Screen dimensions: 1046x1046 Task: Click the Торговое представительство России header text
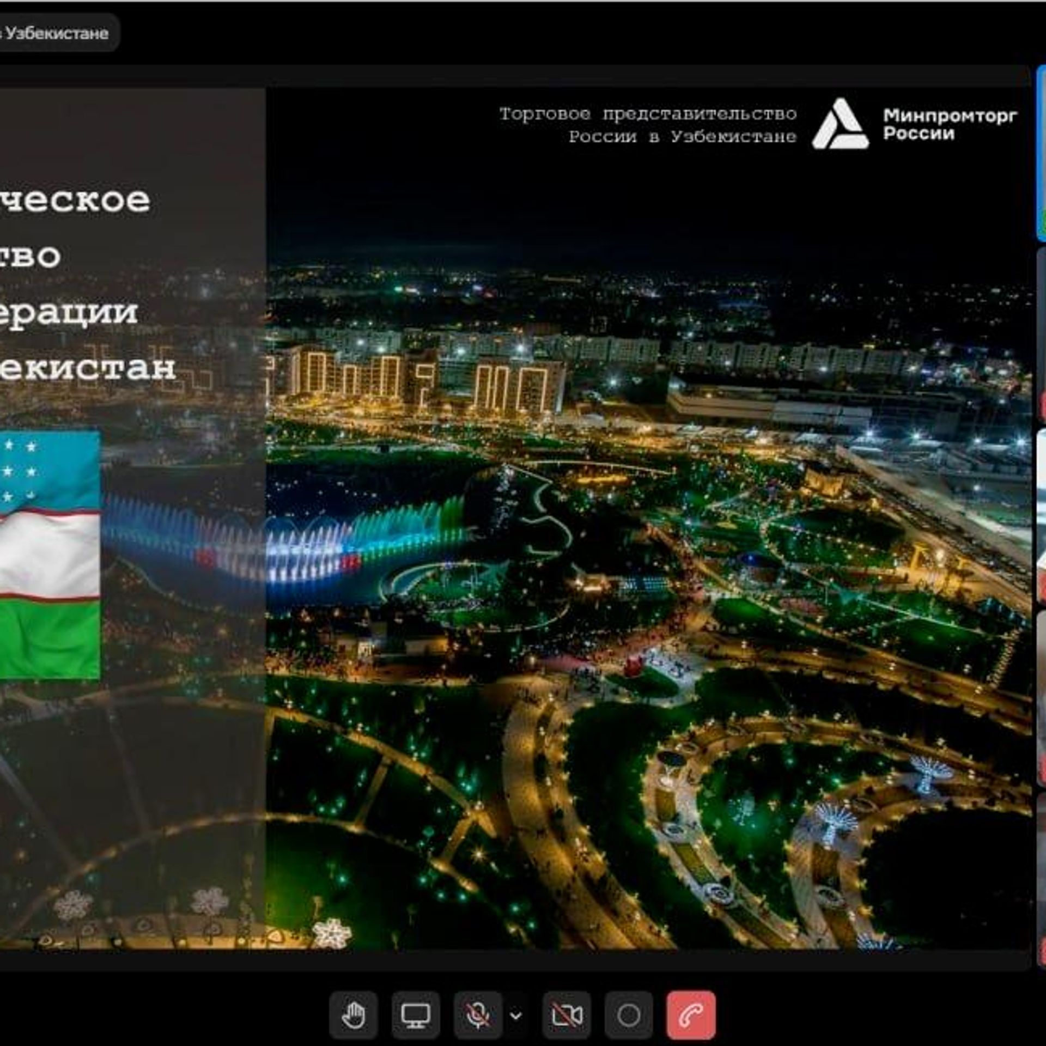click(x=648, y=125)
